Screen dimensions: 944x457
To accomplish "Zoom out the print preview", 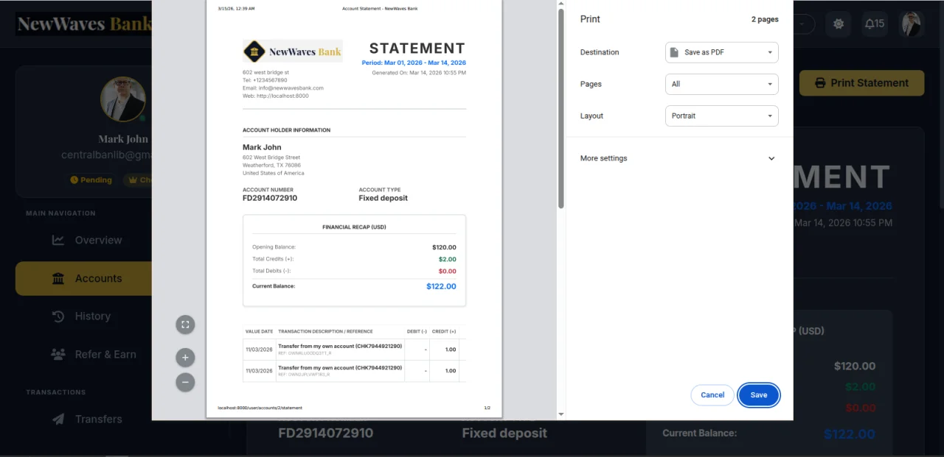I will click(185, 382).
